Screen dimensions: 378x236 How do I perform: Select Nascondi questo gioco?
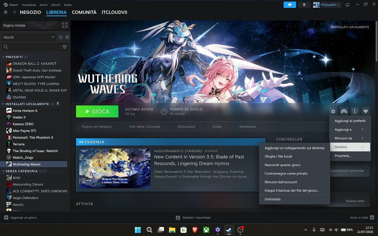coord(294,165)
